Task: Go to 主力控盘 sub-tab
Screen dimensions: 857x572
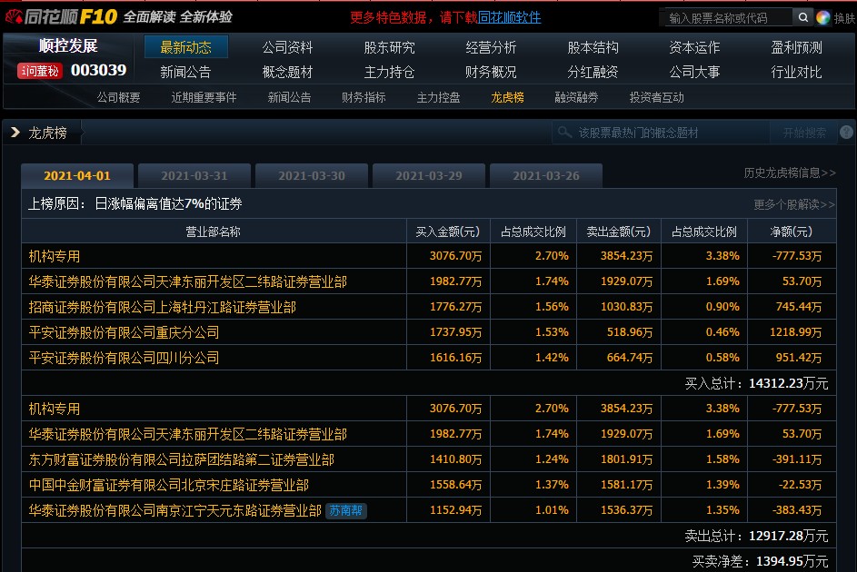Action: coord(438,98)
